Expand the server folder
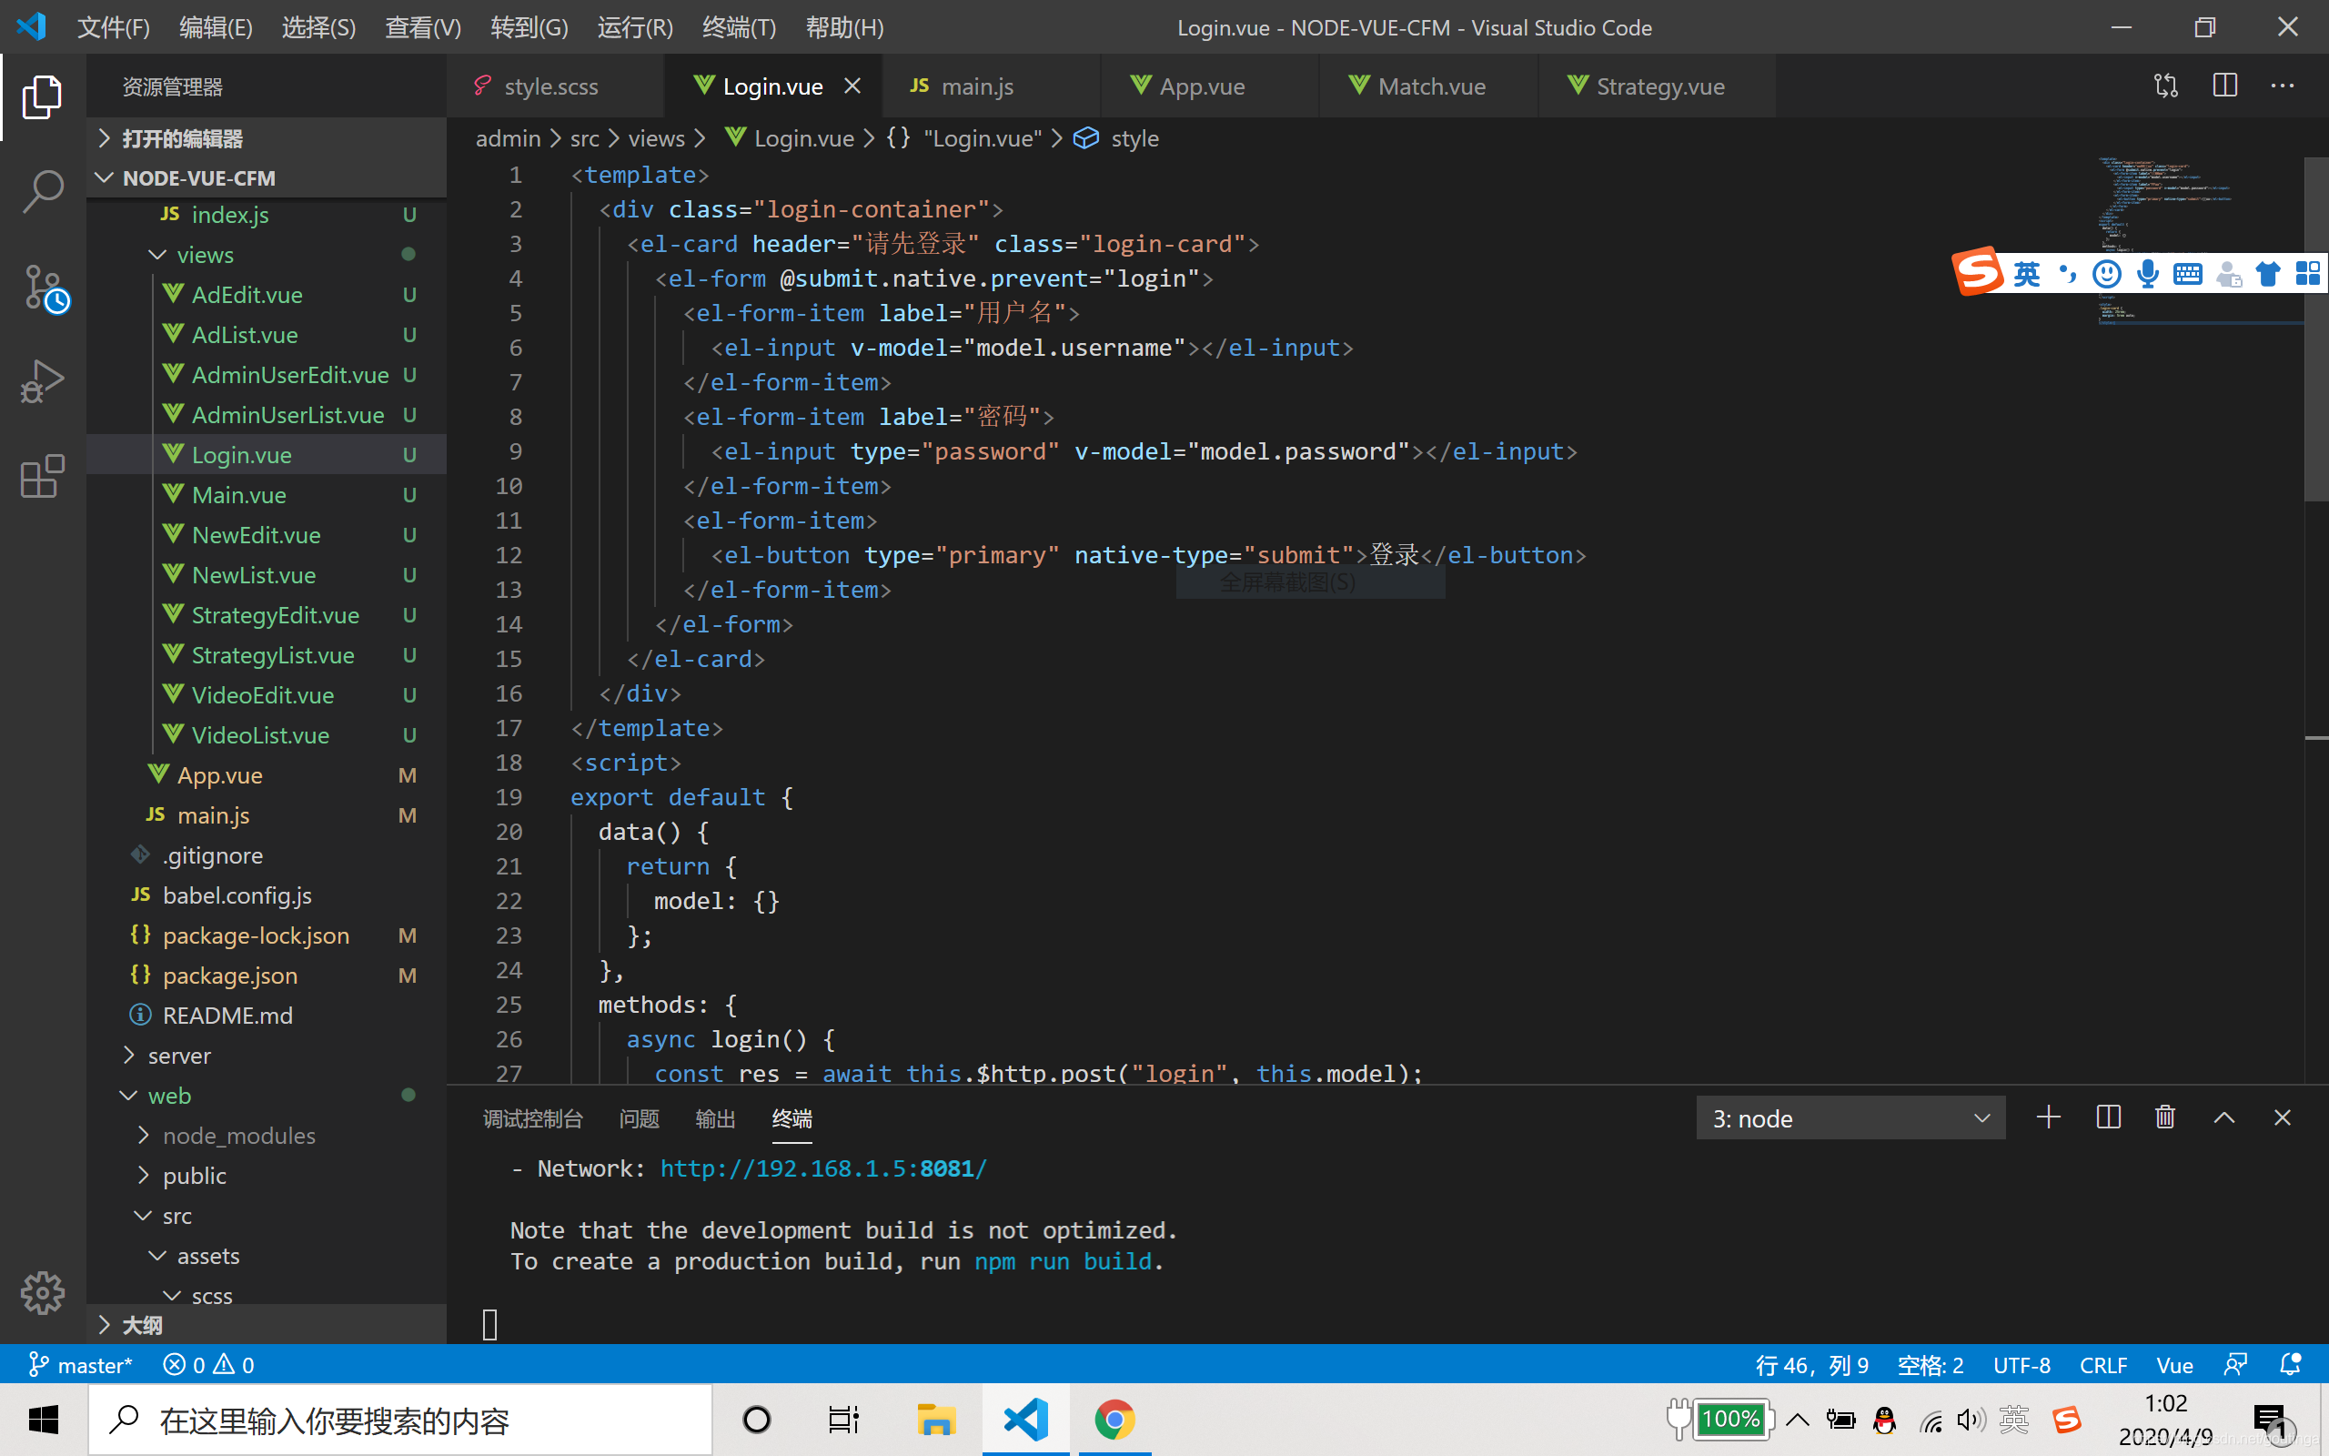The height and width of the screenshot is (1456, 2329). pyautogui.click(x=266, y=1056)
